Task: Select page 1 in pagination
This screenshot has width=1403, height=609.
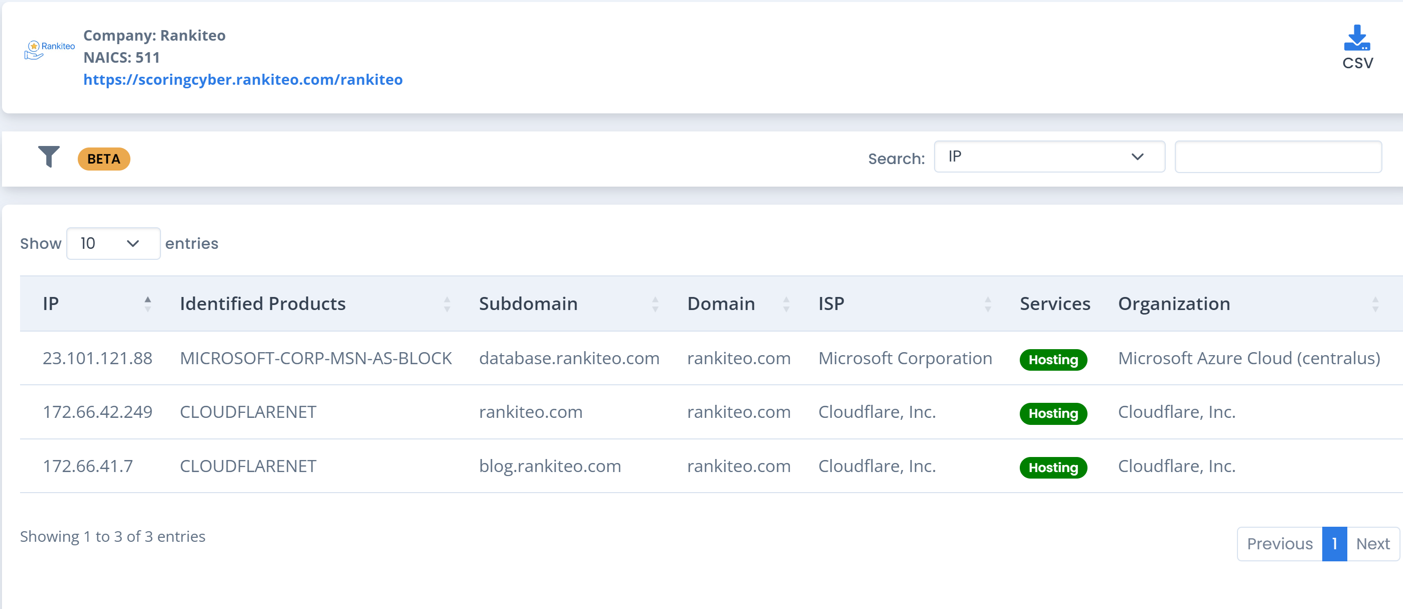Action: click(1334, 544)
